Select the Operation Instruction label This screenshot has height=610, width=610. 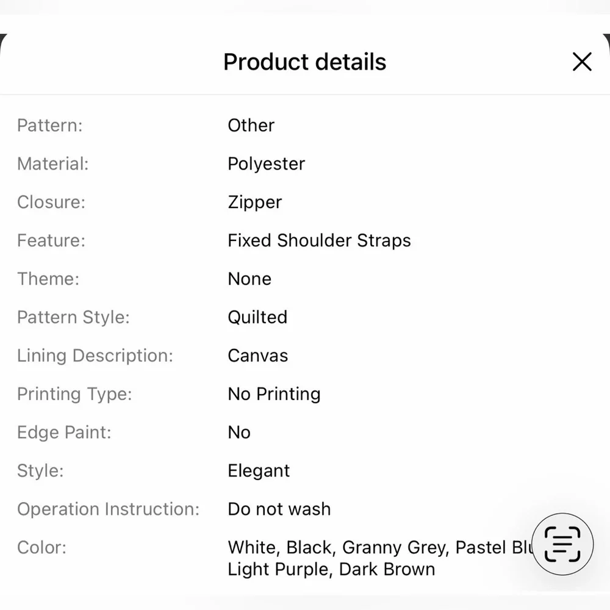[x=108, y=509]
